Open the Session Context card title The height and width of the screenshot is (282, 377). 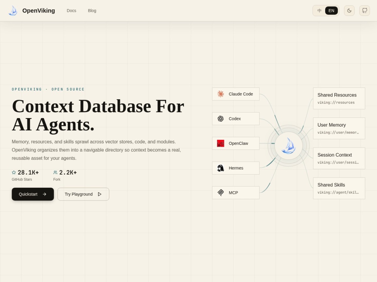pos(335,155)
